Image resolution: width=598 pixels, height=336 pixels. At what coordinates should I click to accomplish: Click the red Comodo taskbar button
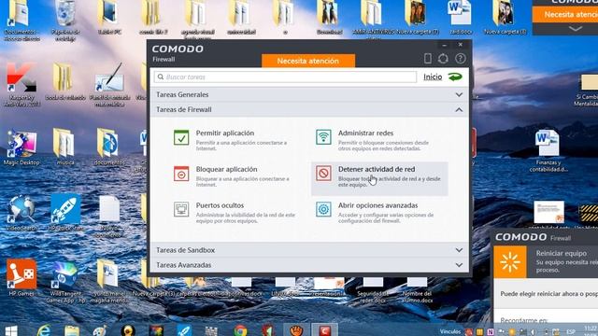[x=324, y=330]
